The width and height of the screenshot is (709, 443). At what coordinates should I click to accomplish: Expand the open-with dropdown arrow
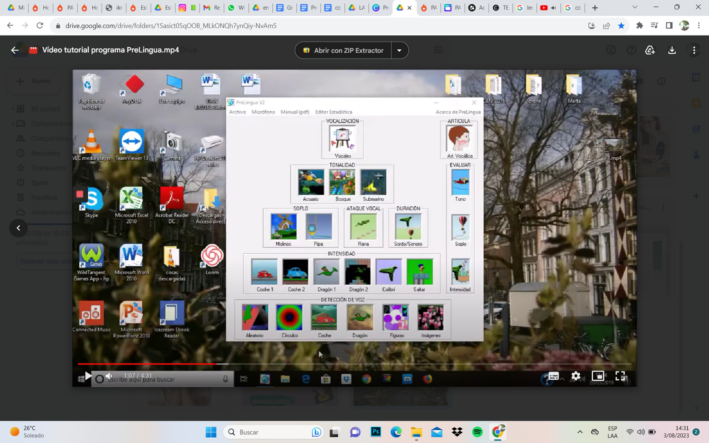(399, 50)
